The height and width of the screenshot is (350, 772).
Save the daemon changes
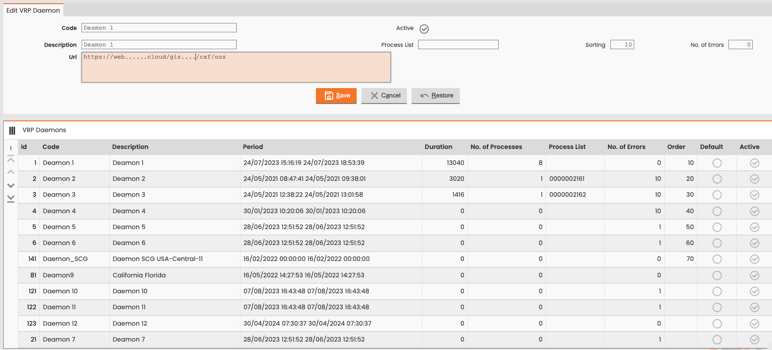point(336,96)
